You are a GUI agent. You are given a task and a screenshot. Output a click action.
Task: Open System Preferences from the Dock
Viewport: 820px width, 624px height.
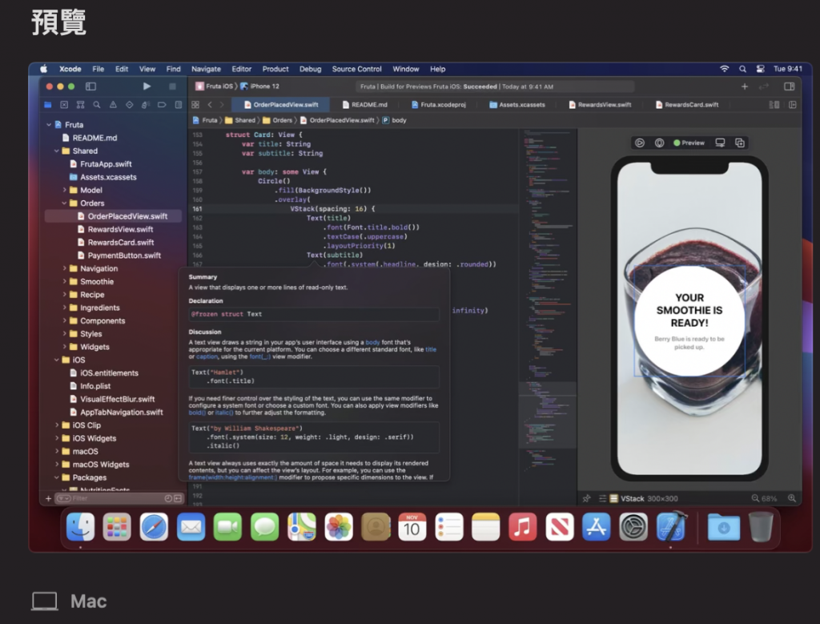633,527
